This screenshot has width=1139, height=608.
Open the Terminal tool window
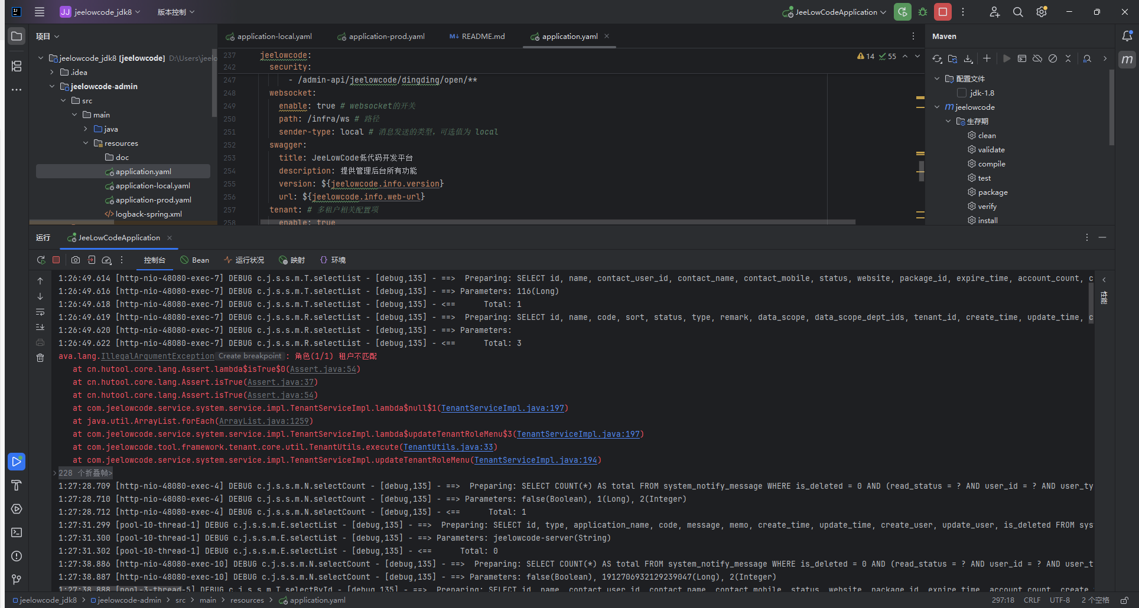click(17, 532)
